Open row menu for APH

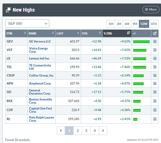pyautogui.click(x=155, y=83)
